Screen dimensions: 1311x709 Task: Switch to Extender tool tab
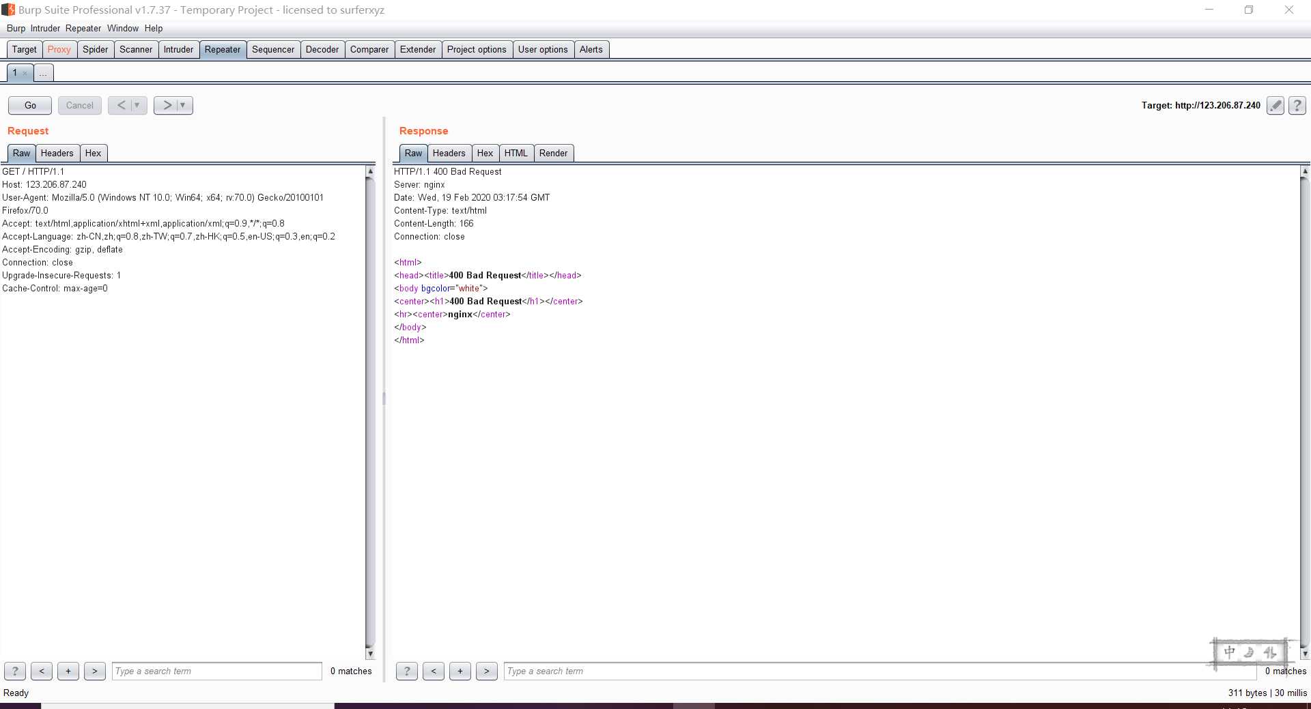pyautogui.click(x=418, y=50)
